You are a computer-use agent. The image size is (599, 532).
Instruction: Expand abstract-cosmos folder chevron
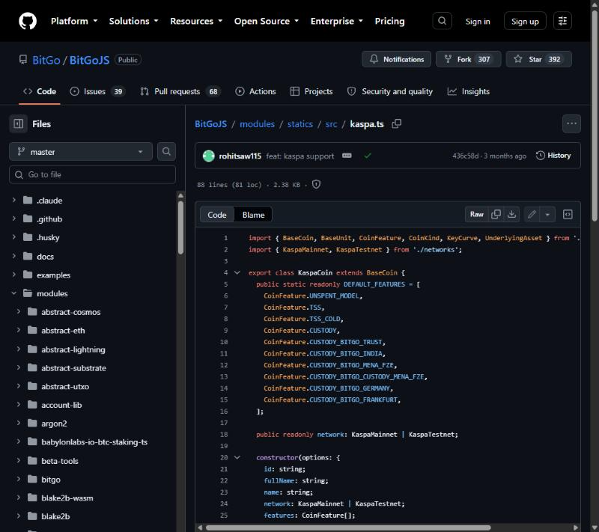coord(19,312)
